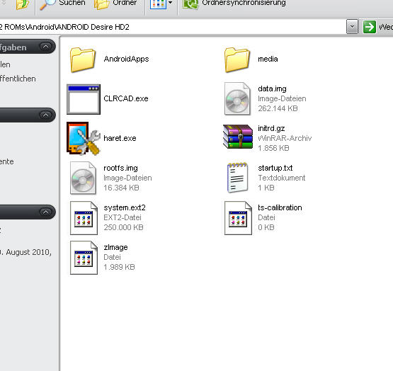This screenshot has height=371, width=393.
Task: Click the sidebar link ending in 'ente'
Action: click(7, 161)
